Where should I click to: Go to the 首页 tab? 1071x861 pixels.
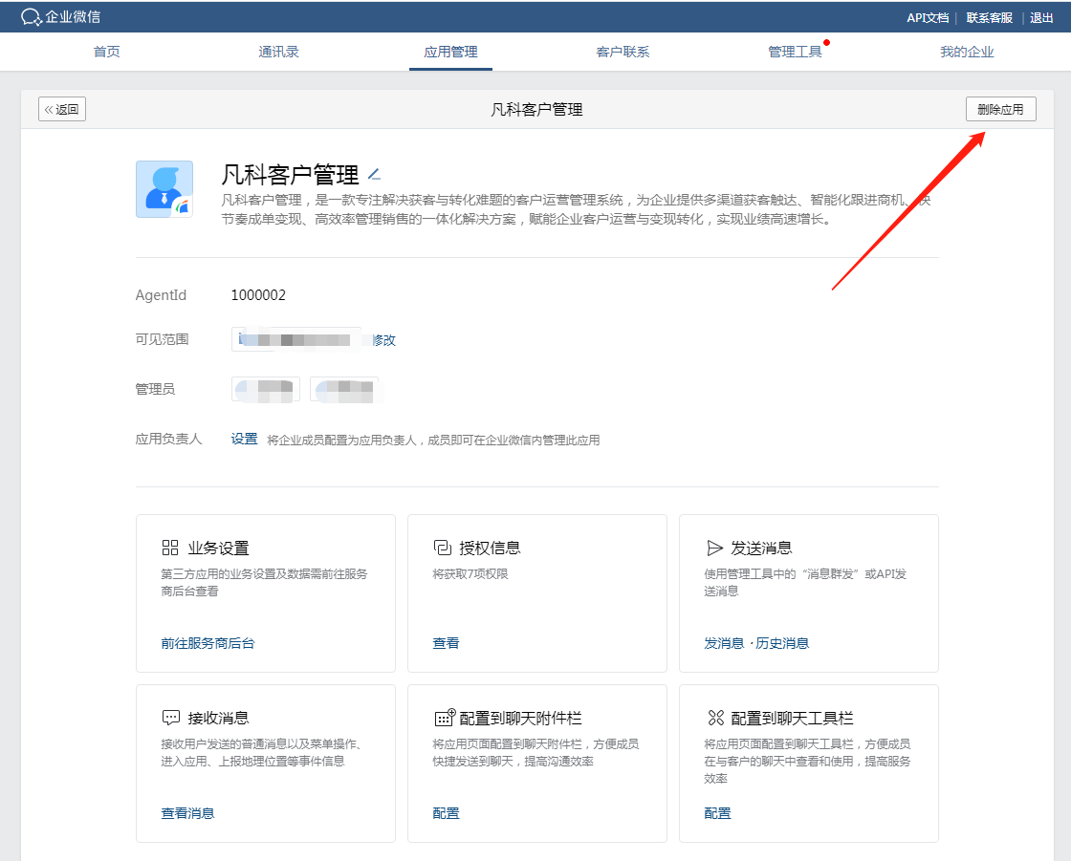point(106,52)
